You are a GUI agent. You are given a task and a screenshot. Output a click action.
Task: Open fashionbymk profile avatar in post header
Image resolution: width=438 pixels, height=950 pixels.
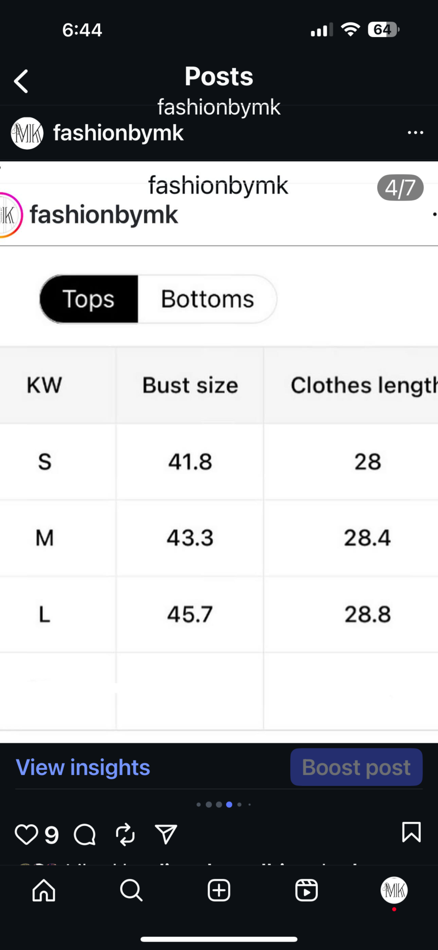[27, 133]
